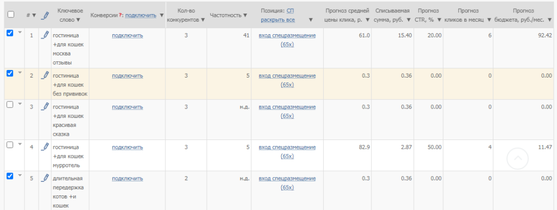Click scroll-to-top circle arrow button
The height and width of the screenshot is (210, 557).
click(x=518, y=158)
